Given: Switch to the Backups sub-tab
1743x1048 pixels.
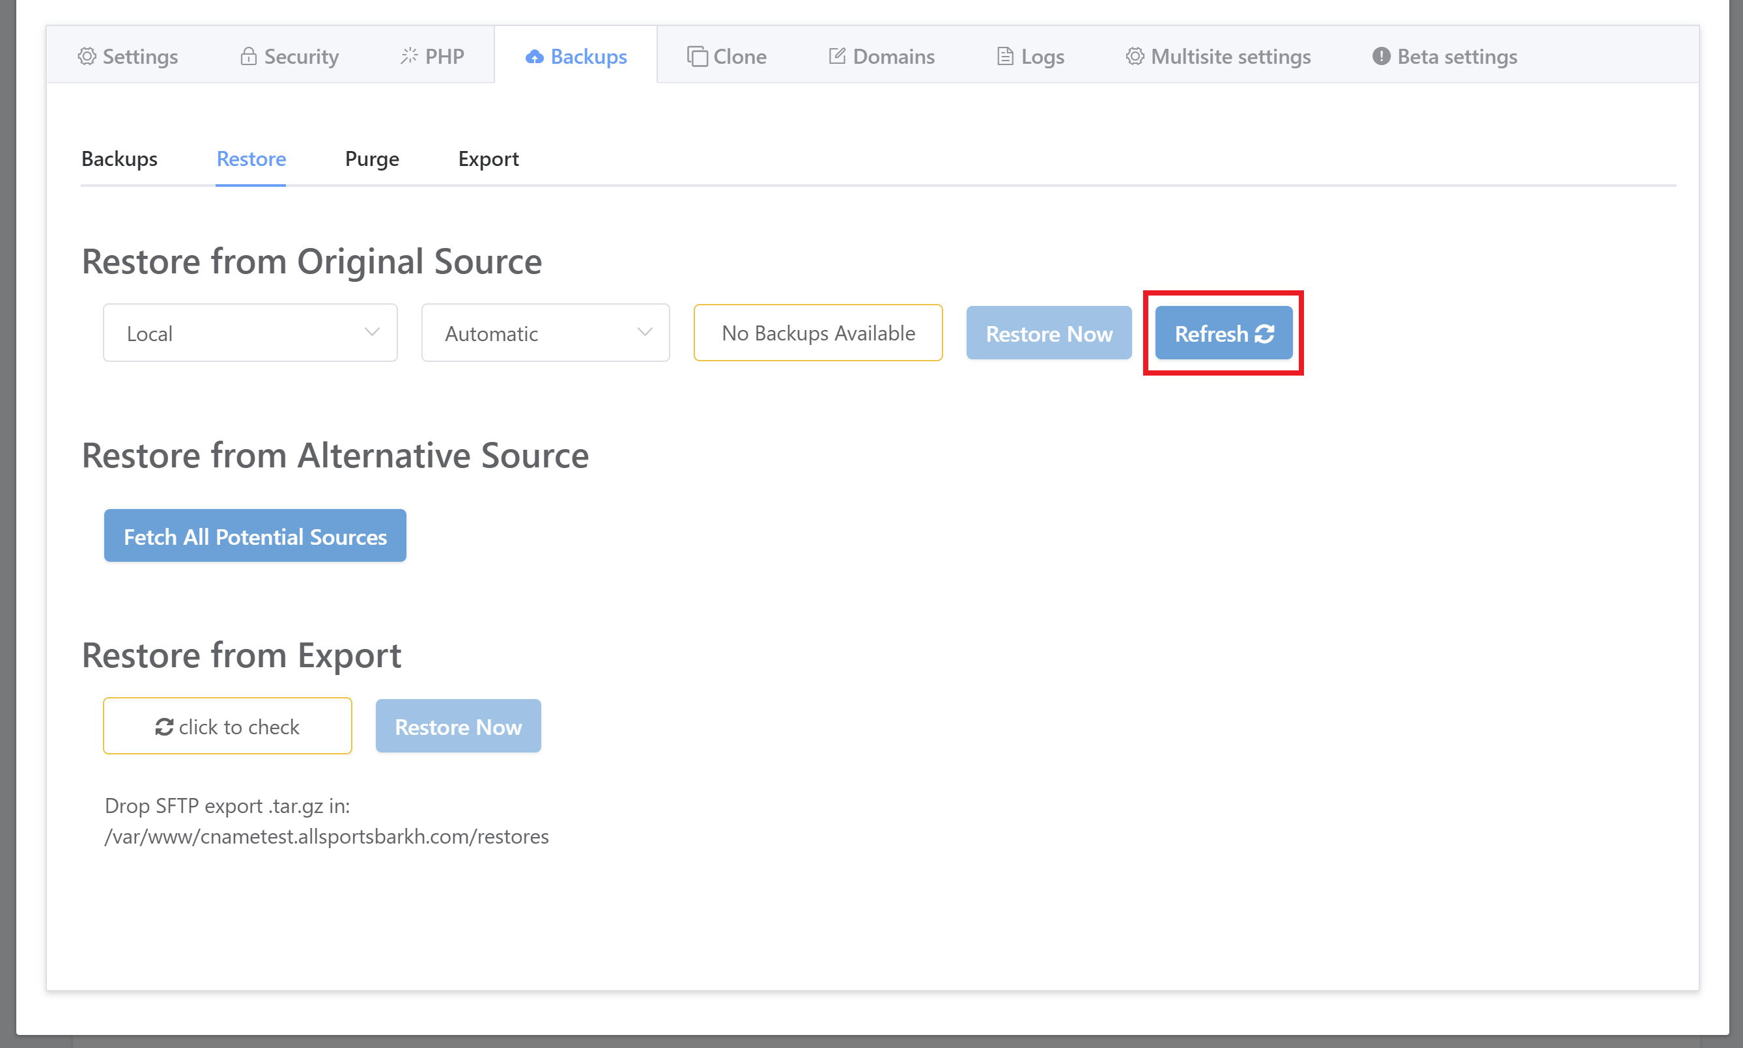Looking at the screenshot, I should click(x=119, y=159).
